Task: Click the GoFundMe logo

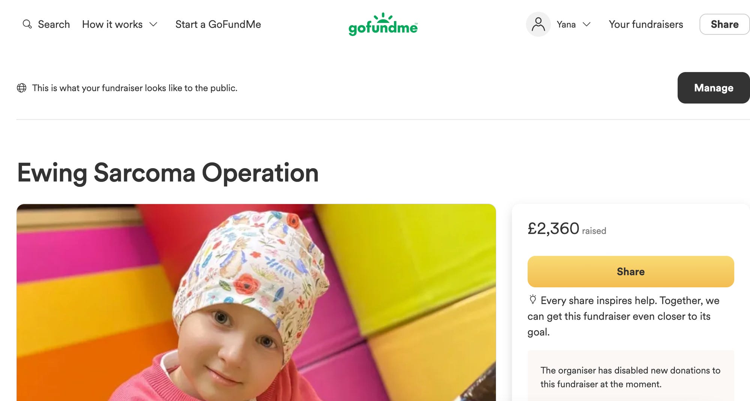Action: tap(383, 24)
